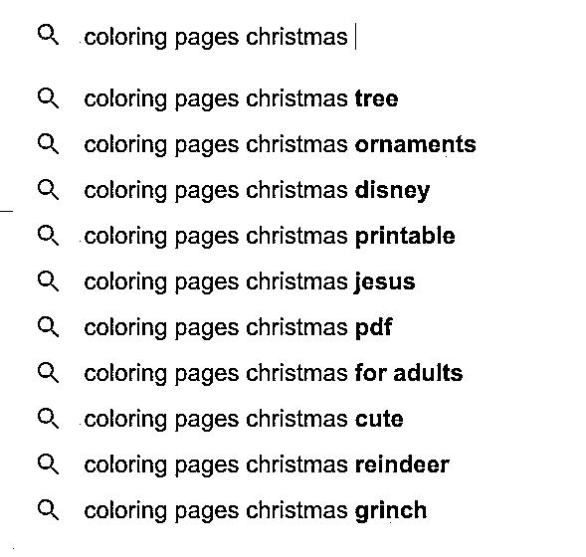The height and width of the screenshot is (557, 586).
Task: Click magnifier icon beside 'reindeer' suggestion
Action: [x=48, y=464]
